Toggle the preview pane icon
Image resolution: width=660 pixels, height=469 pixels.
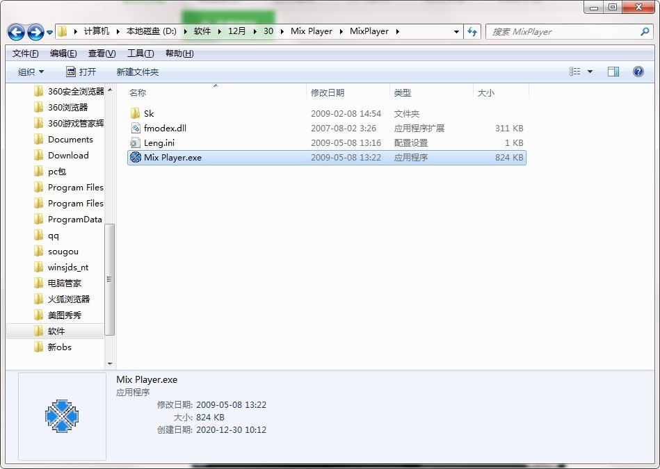tap(613, 72)
